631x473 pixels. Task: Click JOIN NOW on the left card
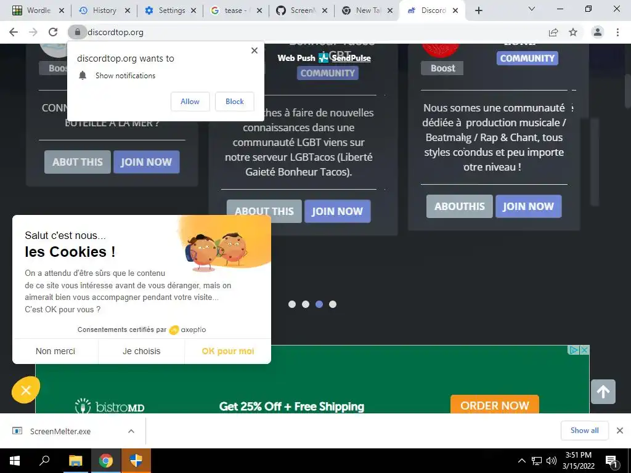coord(147,162)
